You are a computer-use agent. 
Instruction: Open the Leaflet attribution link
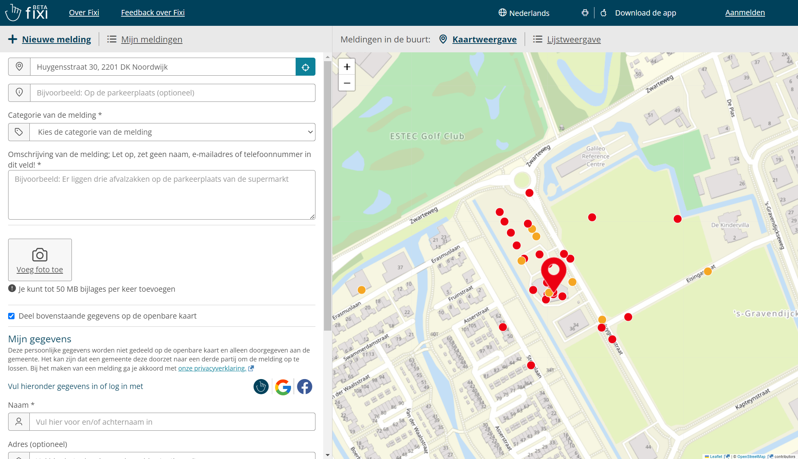(x=716, y=457)
